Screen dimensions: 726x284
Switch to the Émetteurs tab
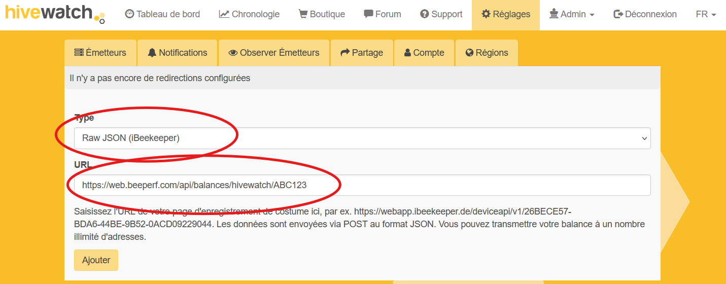(100, 53)
